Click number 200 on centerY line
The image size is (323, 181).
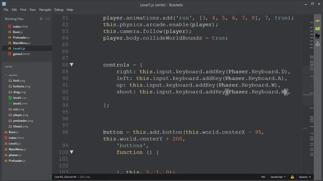point(177,139)
